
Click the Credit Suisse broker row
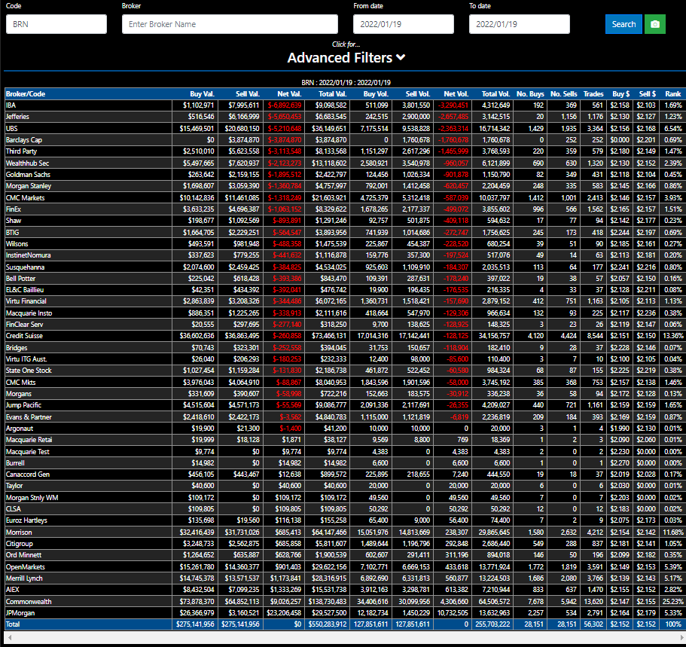point(24,336)
